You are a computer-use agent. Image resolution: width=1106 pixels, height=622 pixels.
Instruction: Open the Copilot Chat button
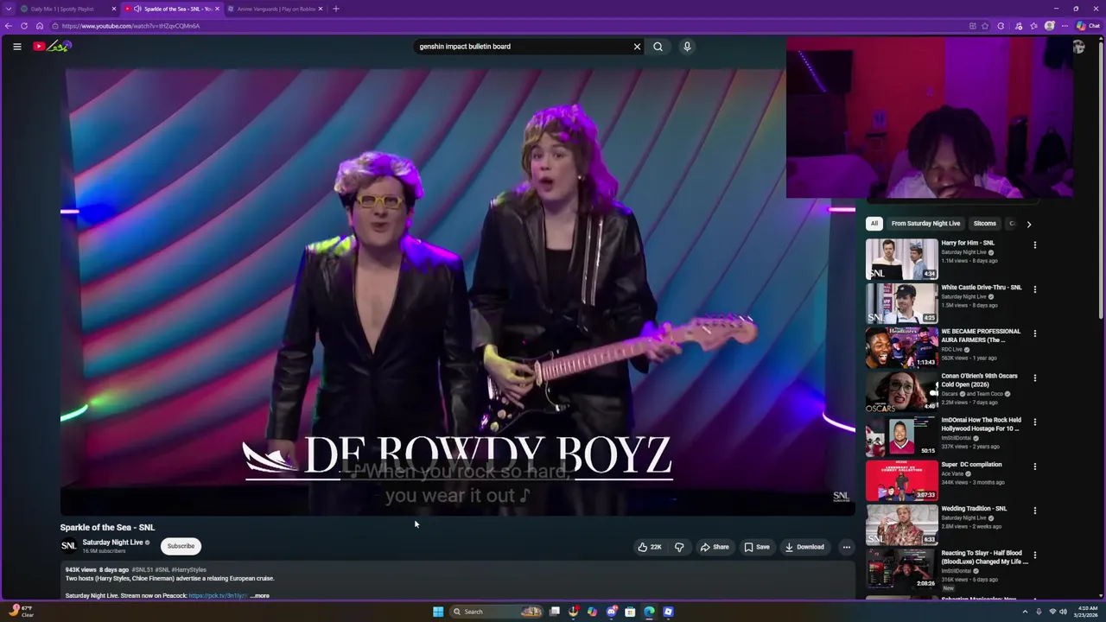click(1088, 26)
